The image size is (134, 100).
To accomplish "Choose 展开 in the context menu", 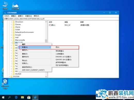I will [24, 44].
